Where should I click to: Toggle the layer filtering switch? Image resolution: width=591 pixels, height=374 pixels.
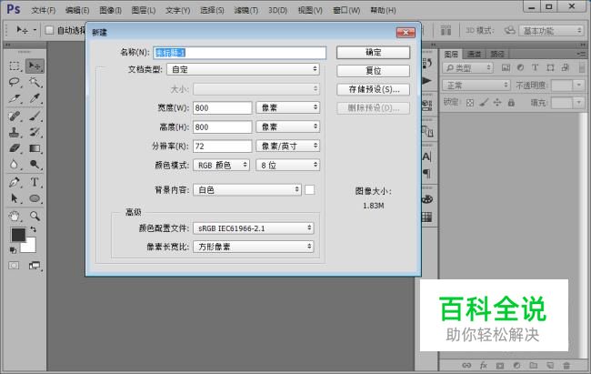click(x=582, y=67)
